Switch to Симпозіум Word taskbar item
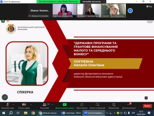The height and width of the screenshot is (116, 154). [x=71, y=113]
